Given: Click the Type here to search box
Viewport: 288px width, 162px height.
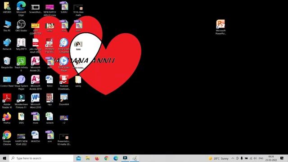Looking at the screenshot, I should click(x=41, y=158).
